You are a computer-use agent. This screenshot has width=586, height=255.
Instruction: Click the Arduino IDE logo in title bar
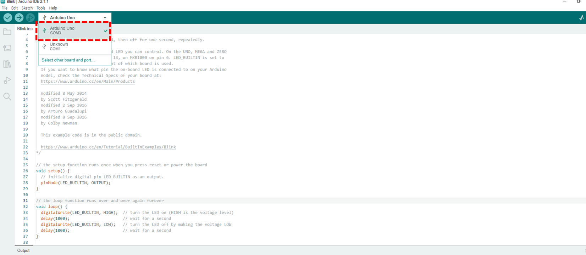(x=3, y=2)
